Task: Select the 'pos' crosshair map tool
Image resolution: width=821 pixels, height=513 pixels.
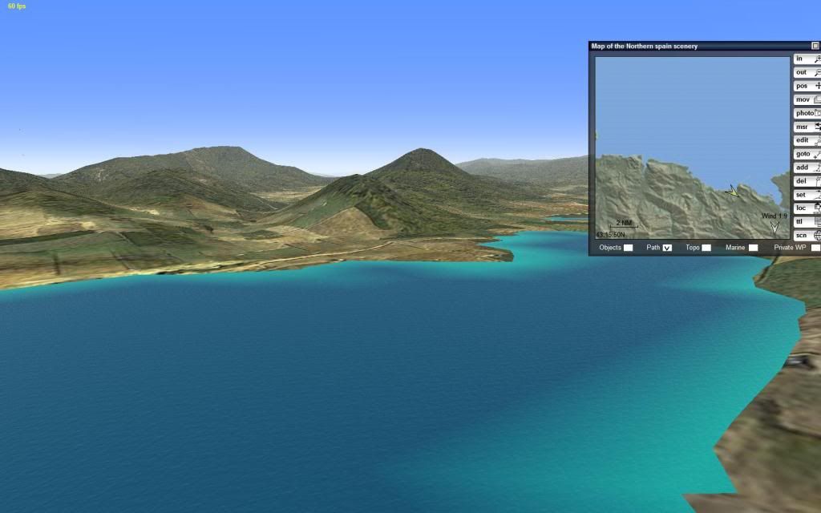Action: pyautogui.click(x=807, y=86)
